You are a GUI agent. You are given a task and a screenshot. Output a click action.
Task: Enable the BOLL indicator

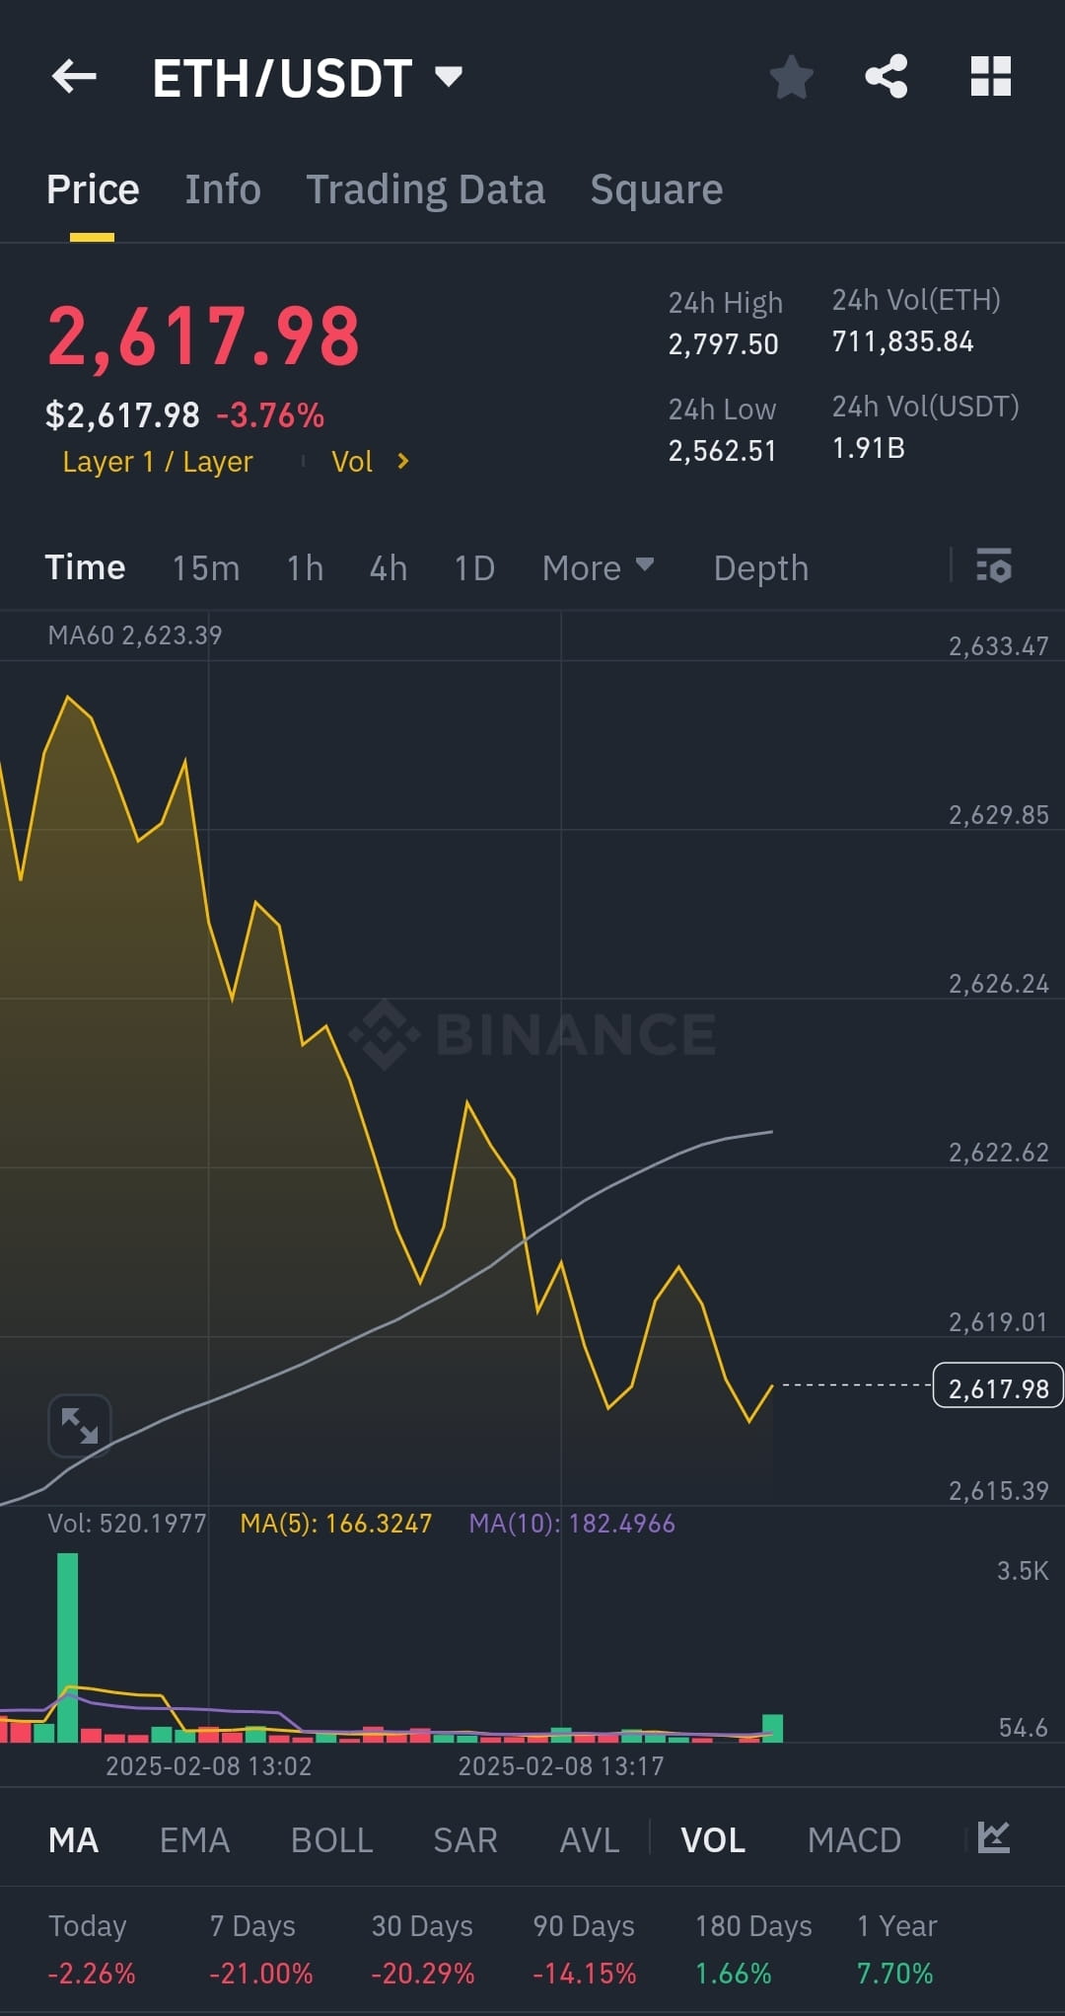click(x=331, y=1840)
